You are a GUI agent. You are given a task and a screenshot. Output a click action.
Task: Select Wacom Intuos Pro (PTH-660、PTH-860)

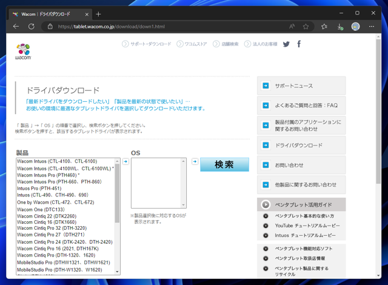pos(59,182)
